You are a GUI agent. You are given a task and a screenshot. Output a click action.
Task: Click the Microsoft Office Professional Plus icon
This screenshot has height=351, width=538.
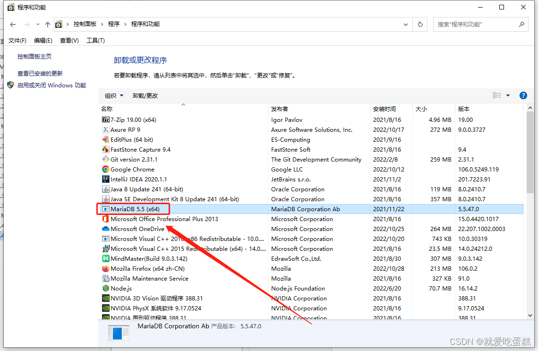point(106,219)
